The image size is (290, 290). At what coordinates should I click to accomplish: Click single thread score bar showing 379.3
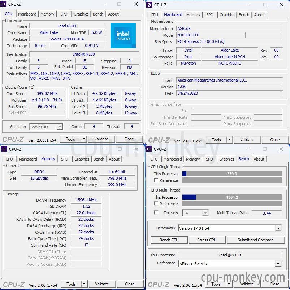coord(232,174)
